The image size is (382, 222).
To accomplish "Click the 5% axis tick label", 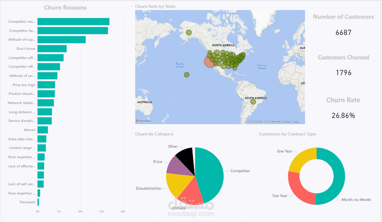I will coord(59,212).
